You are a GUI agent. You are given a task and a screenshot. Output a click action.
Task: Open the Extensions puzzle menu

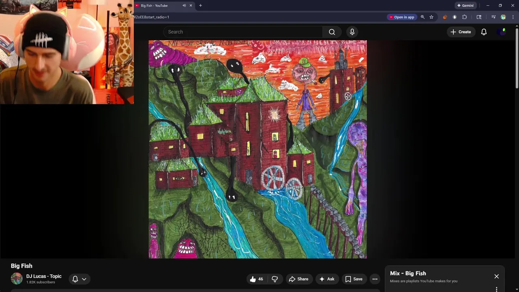[x=465, y=17]
